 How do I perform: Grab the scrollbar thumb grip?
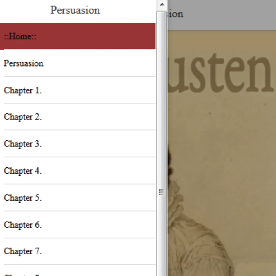[x=161, y=192]
